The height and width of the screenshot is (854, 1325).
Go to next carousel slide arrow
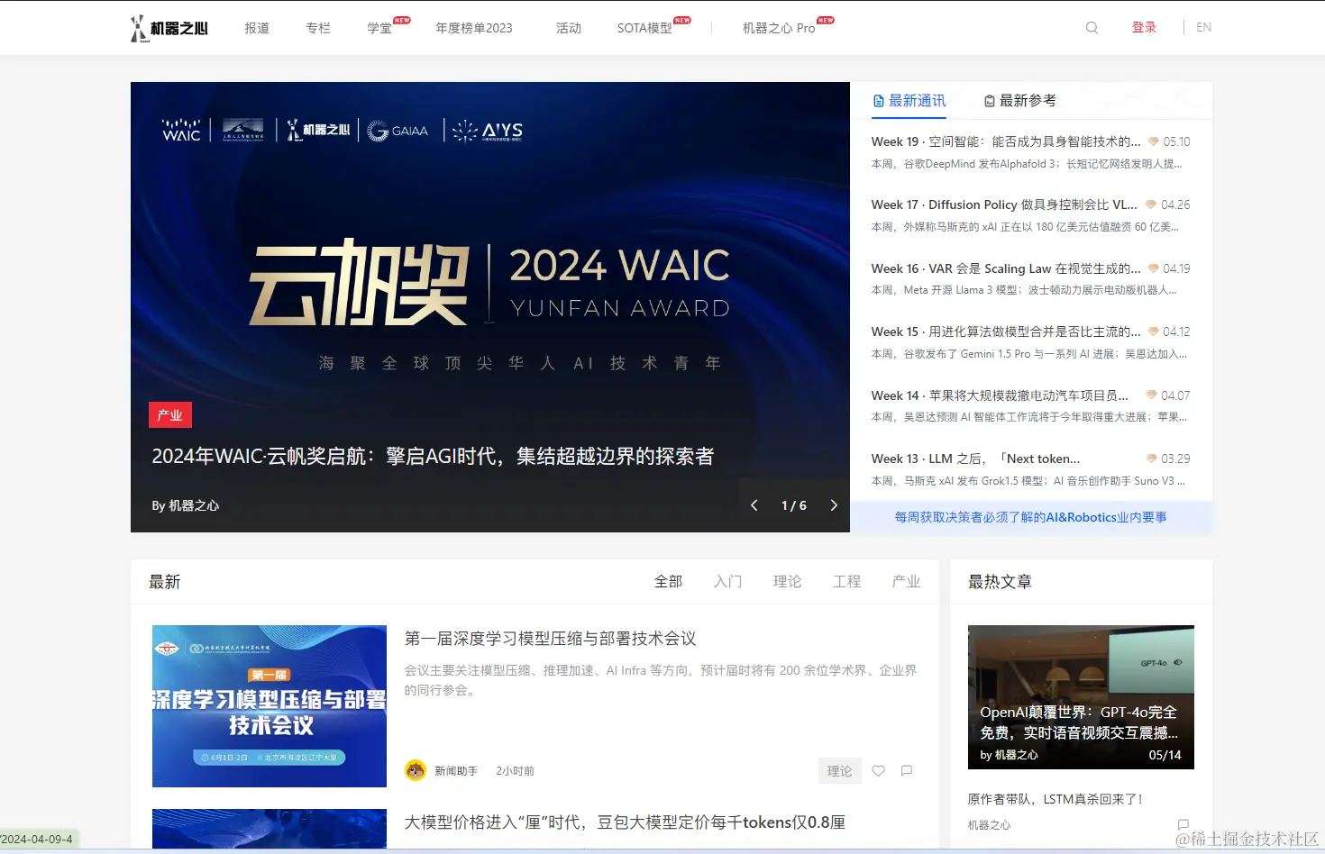tap(834, 505)
